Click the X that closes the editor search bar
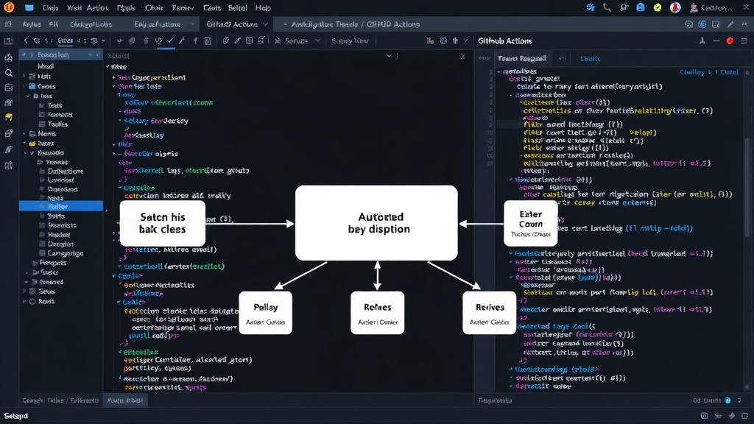The image size is (754, 424). (x=462, y=56)
